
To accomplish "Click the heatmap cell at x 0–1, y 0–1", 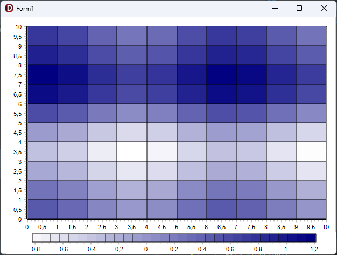I will pos(43,209).
